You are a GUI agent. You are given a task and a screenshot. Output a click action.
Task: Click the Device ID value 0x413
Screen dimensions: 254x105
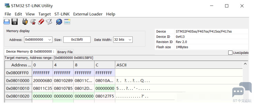180,37
